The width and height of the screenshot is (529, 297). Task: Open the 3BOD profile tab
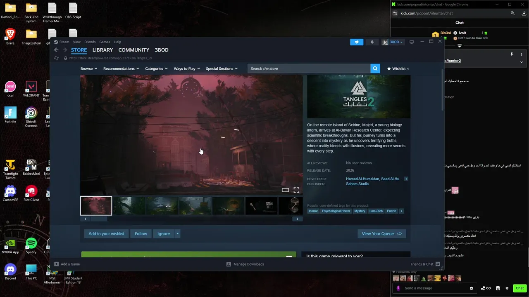(162, 50)
